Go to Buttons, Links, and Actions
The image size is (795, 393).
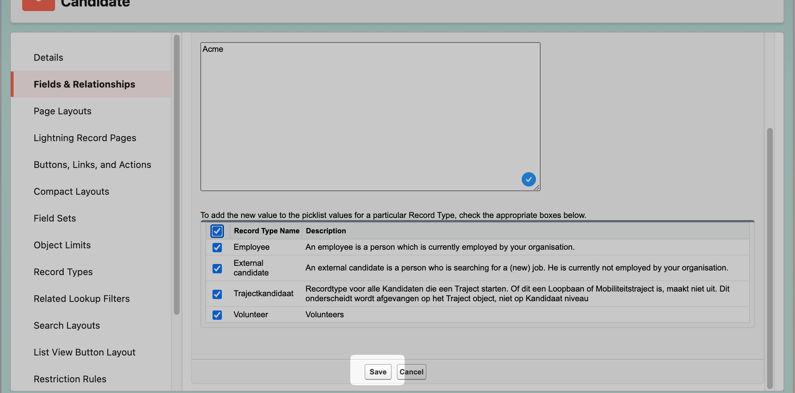tap(92, 165)
